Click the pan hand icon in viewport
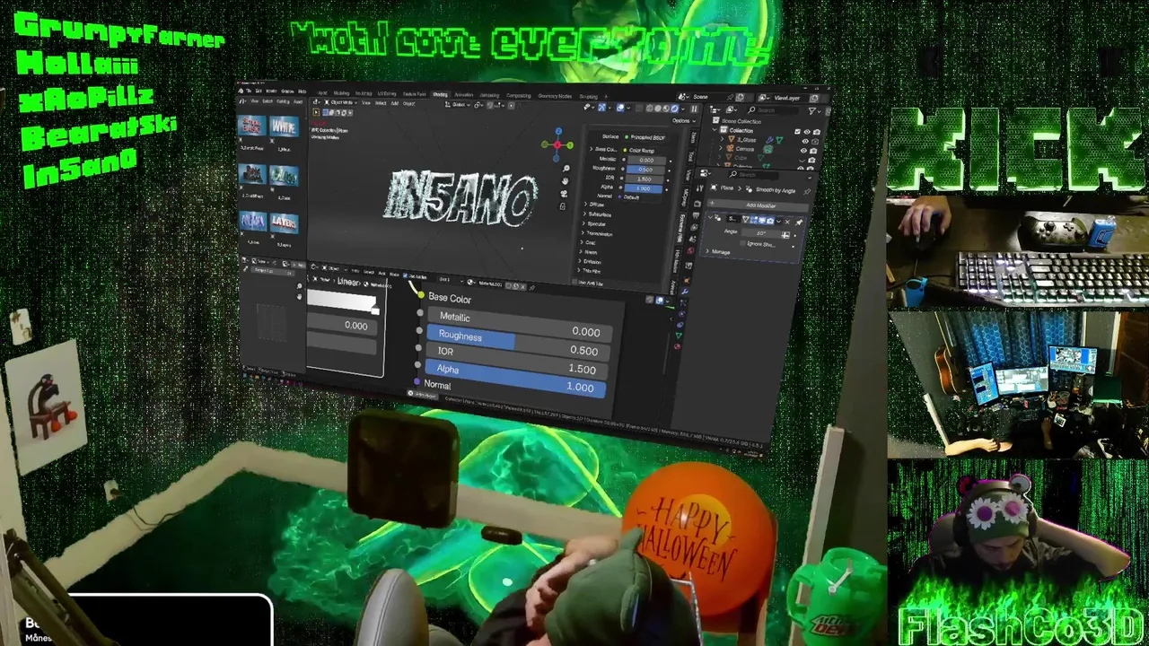 pyautogui.click(x=566, y=180)
